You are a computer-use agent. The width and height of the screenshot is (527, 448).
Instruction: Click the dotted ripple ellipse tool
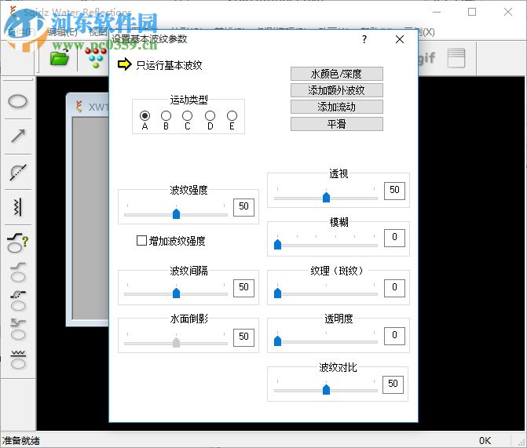tap(18, 301)
